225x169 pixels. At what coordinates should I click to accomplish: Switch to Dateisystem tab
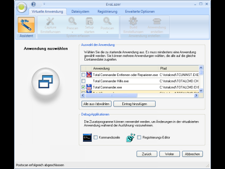[x=80, y=12]
